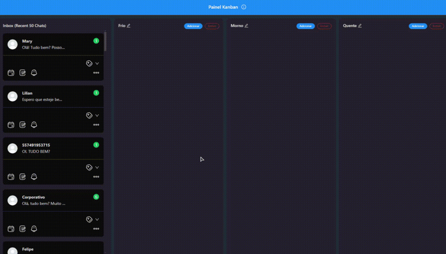Click the Inbox list scrollbar
446x254 pixels.
(x=105, y=41)
